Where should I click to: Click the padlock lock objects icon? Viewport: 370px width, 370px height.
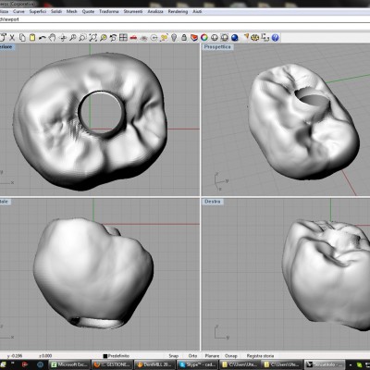tap(184, 38)
